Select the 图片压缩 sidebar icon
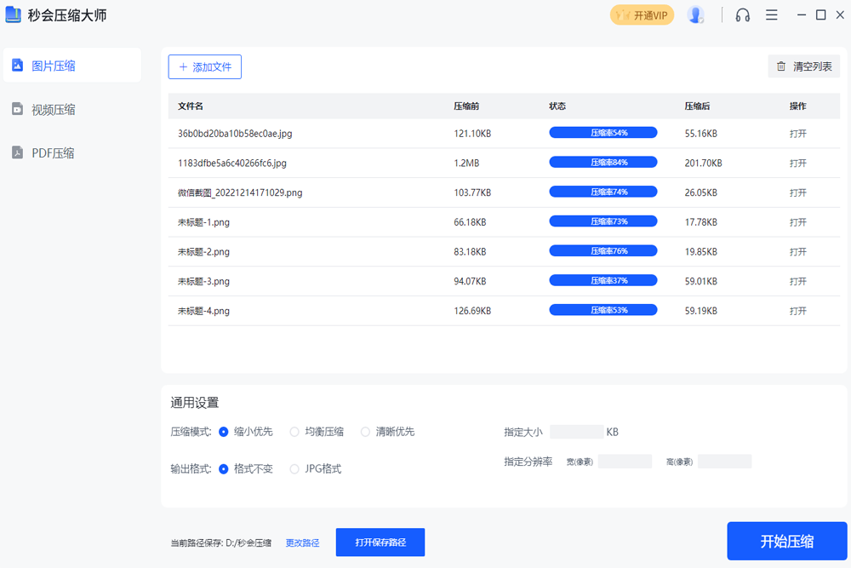 coord(19,65)
